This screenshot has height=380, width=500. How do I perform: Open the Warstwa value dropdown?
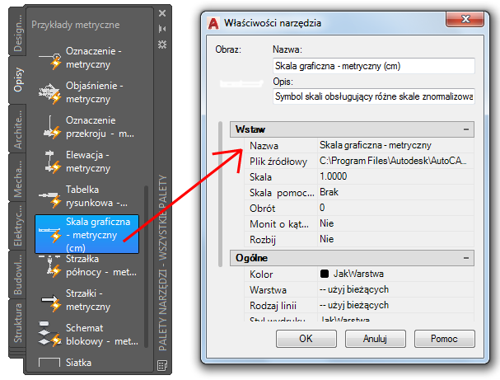click(395, 289)
